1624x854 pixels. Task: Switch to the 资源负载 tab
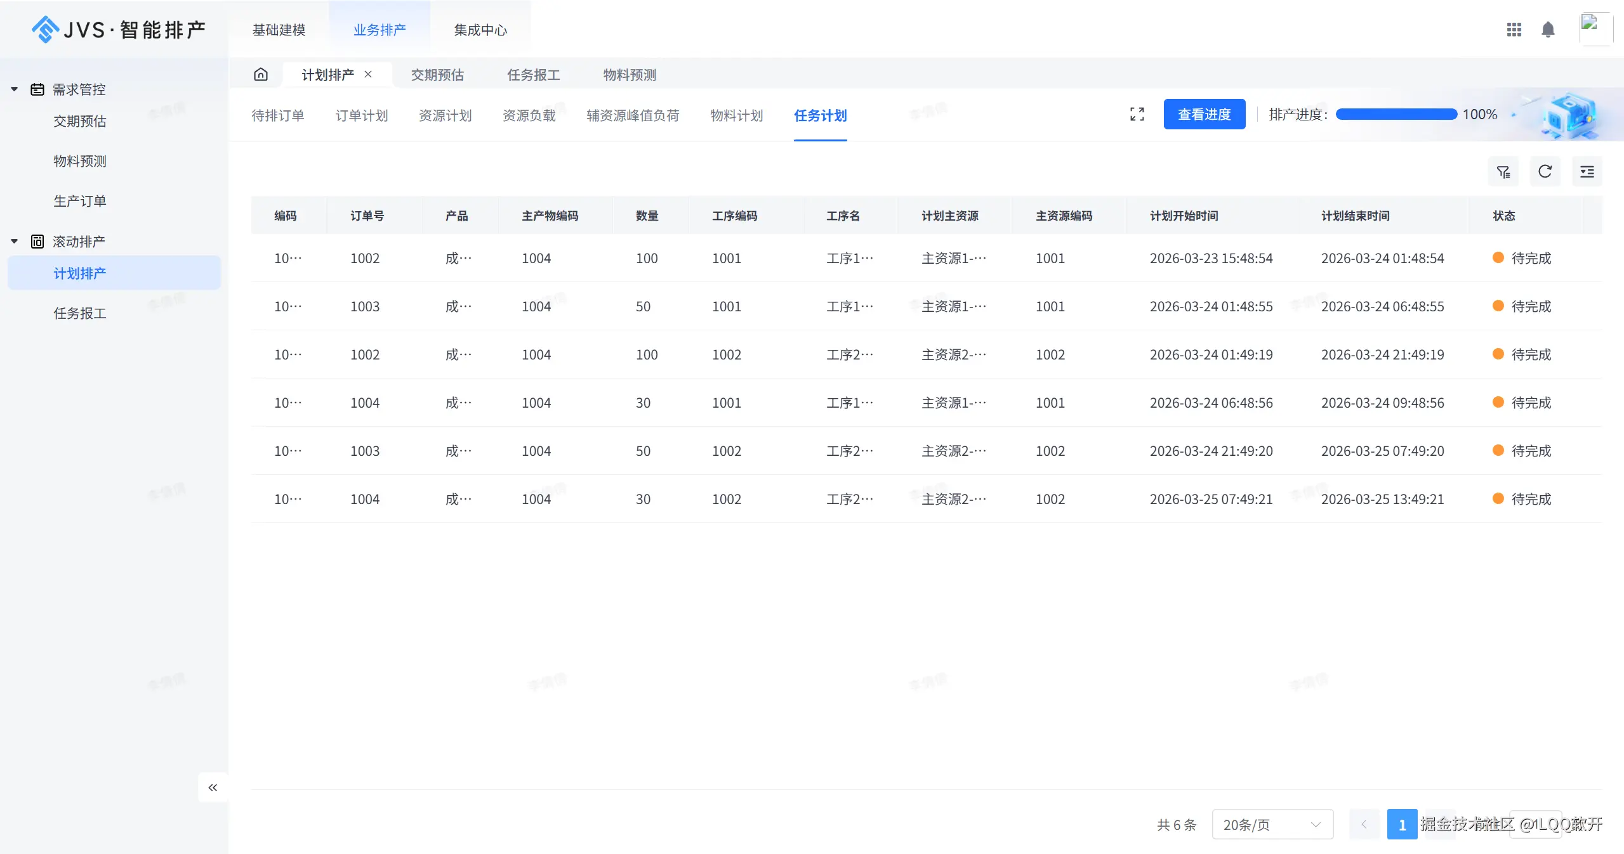point(529,115)
